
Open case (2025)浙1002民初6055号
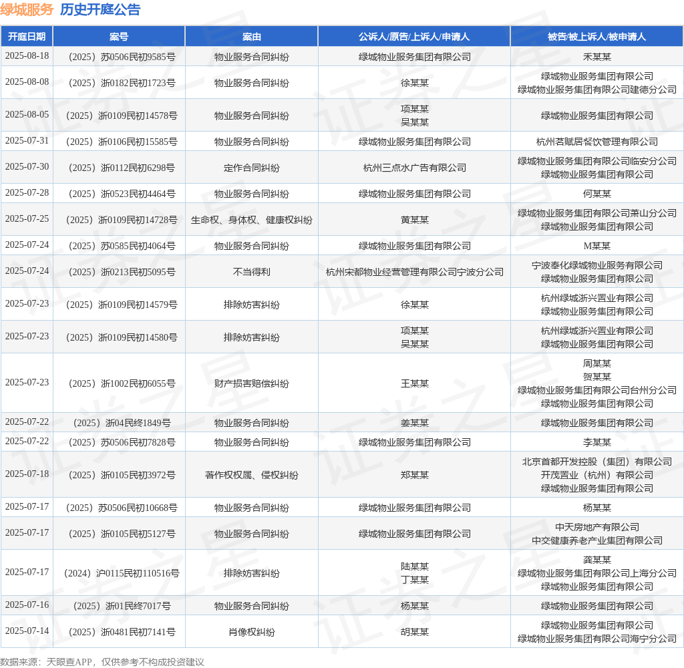click(122, 383)
